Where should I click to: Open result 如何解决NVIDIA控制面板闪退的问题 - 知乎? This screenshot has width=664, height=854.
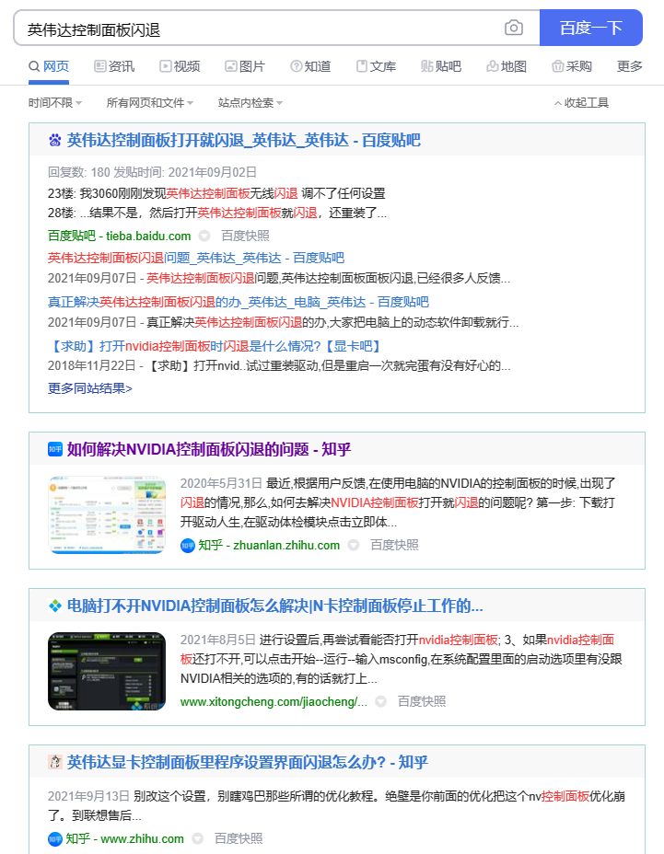tap(209, 449)
